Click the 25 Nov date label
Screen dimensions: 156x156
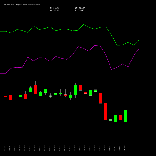coord(90,149)
